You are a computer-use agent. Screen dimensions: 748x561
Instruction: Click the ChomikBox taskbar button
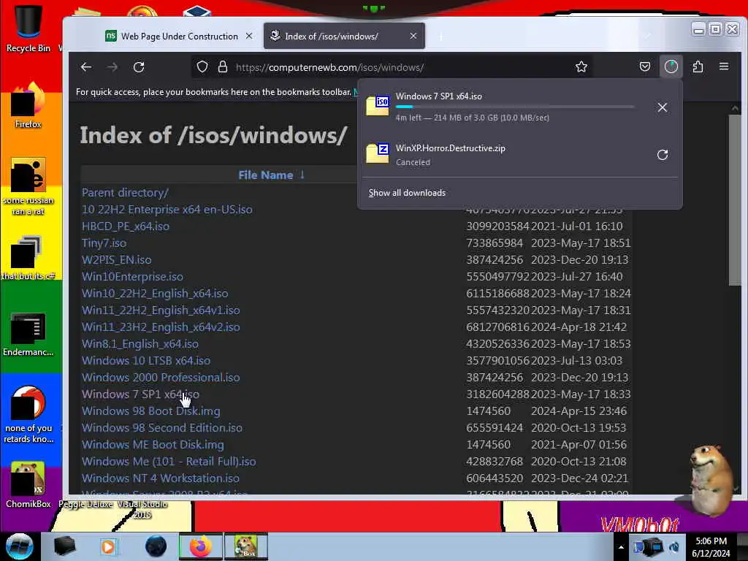coord(245,546)
